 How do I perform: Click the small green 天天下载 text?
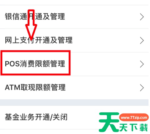[x=133, y=127]
